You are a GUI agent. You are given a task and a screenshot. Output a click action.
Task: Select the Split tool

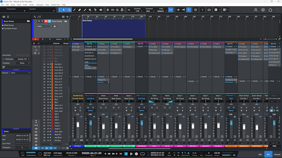click(x=74, y=10)
